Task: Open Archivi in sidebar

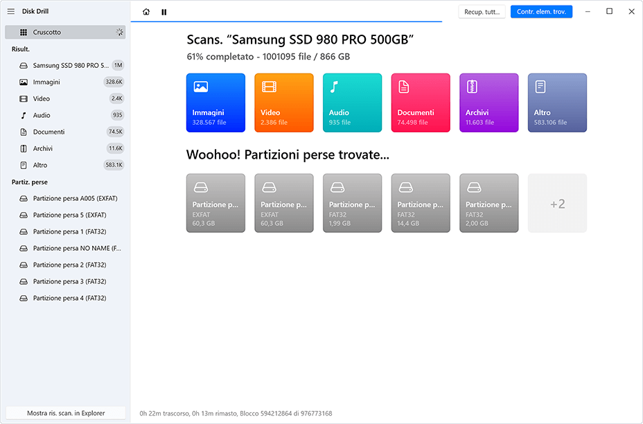Action: tap(65, 148)
